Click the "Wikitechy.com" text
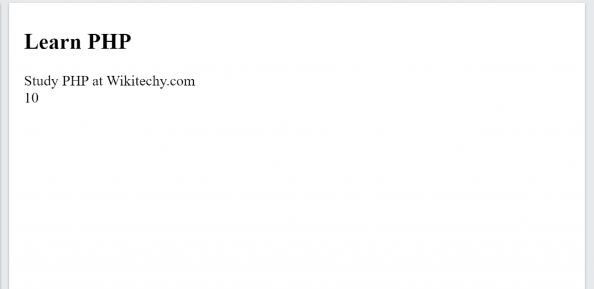 click(151, 81)
